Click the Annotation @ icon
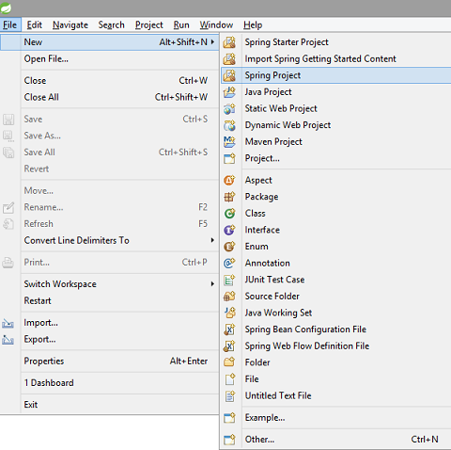This screenshot has width=451, height=450. point(229,263)
